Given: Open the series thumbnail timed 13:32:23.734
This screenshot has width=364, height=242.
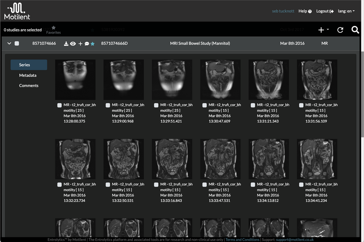Looking at the screenshot, I should [75, 159].
